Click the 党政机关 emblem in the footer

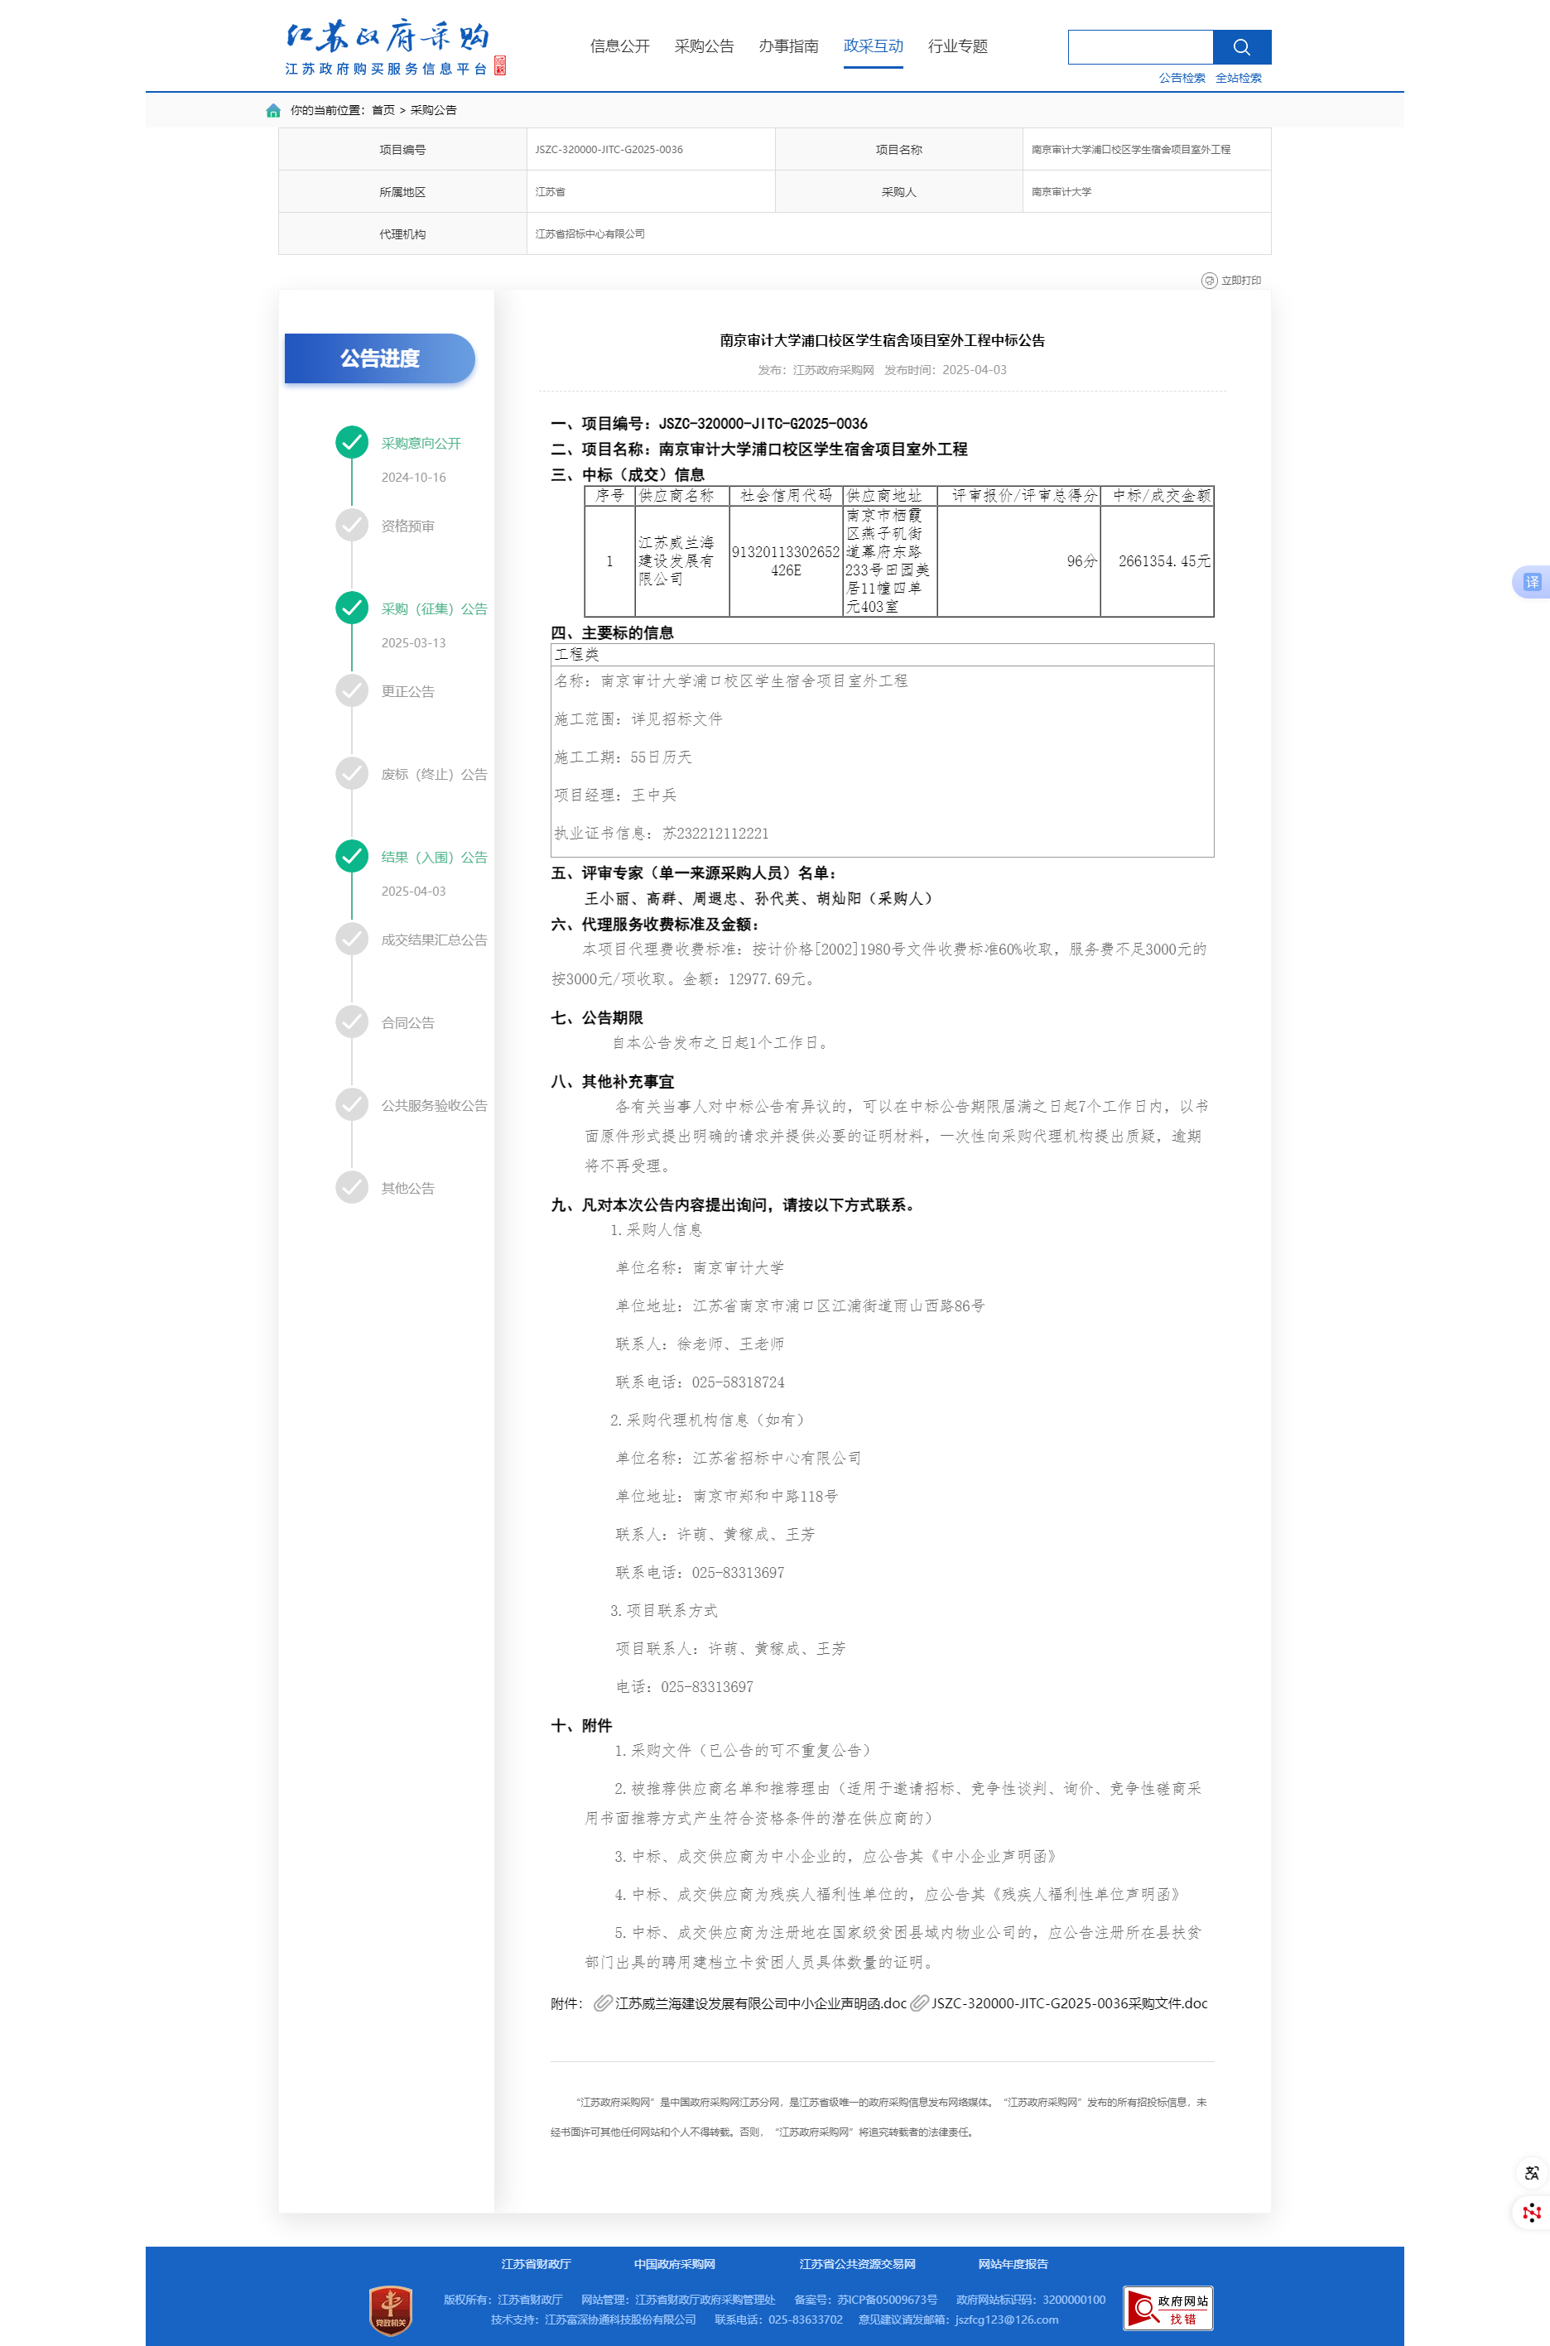391,2310
